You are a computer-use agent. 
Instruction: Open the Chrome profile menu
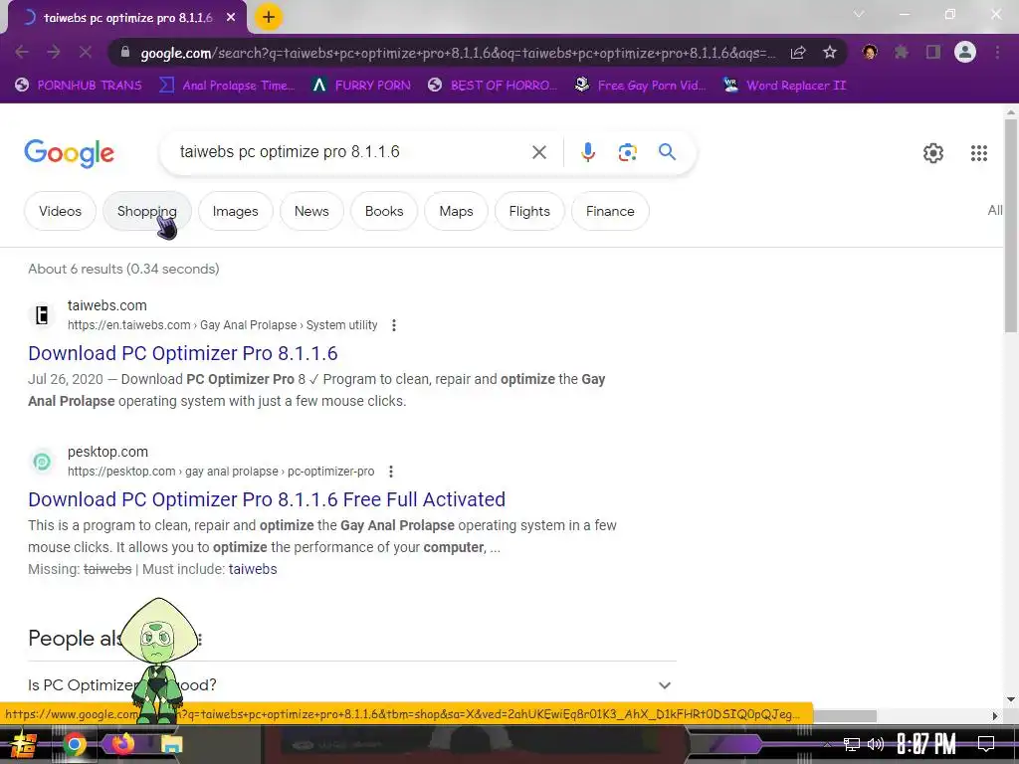(965, 52)
